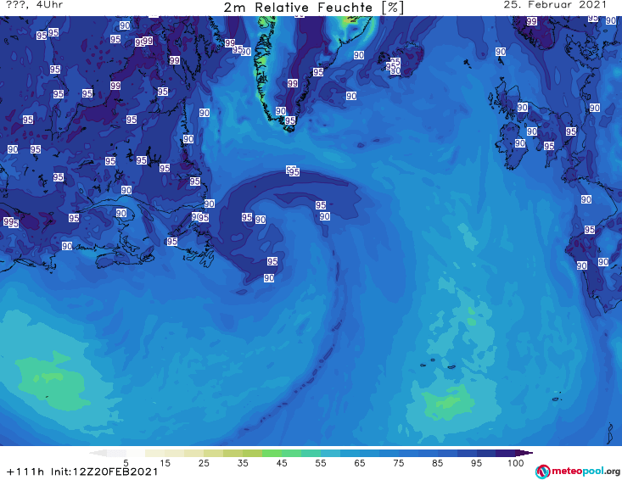Pick the pale grey arrow tip starting the color scale
Image resolution: width=622 pixels, height=480 pixels.
(x=98, y=453)
